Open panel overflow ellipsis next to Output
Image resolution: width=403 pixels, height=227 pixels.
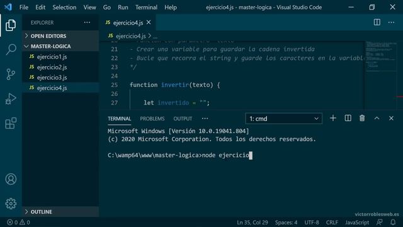point(205,119)
